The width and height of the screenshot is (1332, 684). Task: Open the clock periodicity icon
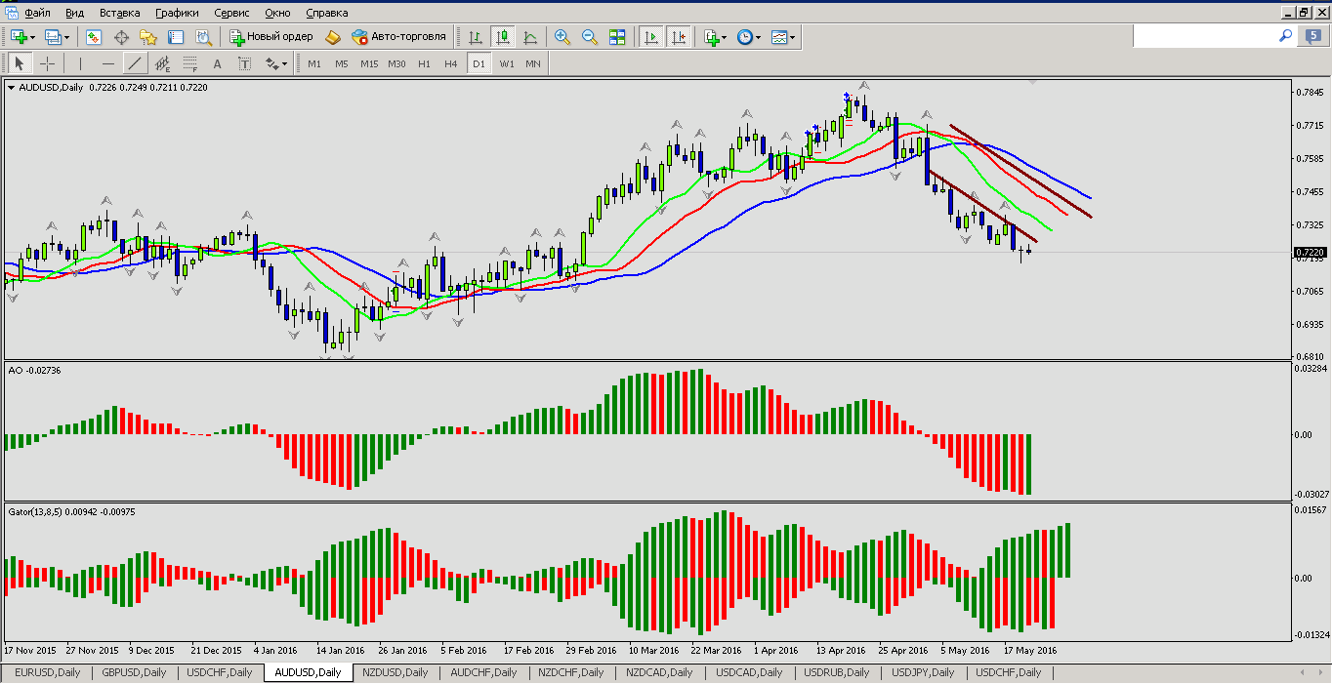(x=746, y=37)
